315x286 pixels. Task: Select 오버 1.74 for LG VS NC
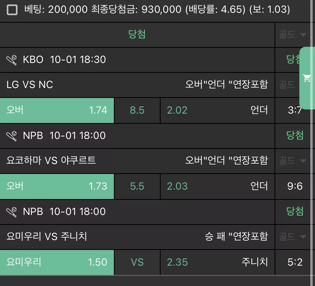click(x=57, y=110)
